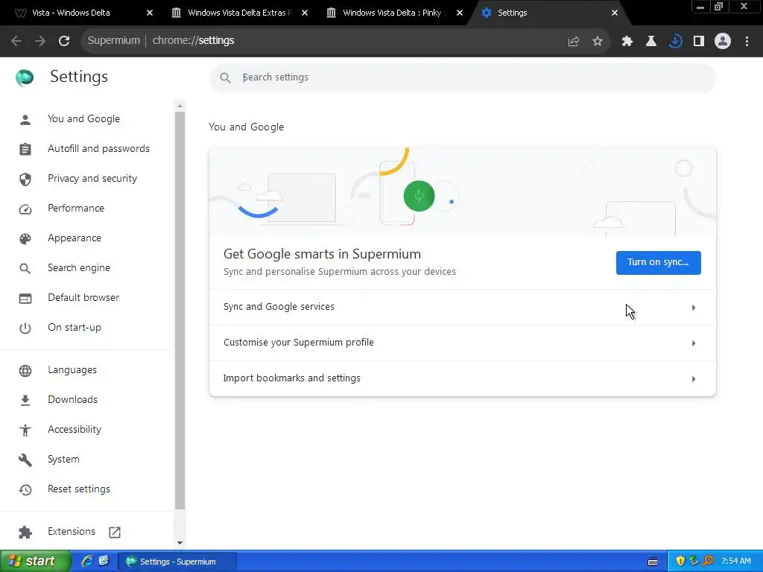
Task: Close the Windows Vista Delta Extras tab
Action: pos(305,13)
